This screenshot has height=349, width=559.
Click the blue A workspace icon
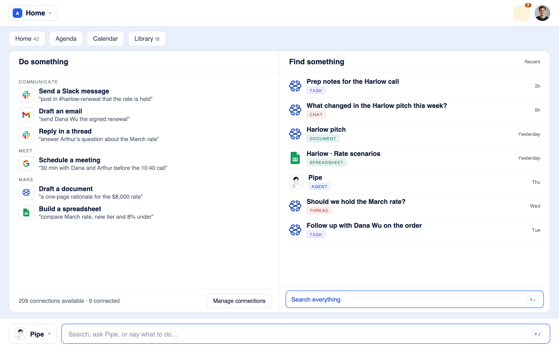(x=17, y=13)
